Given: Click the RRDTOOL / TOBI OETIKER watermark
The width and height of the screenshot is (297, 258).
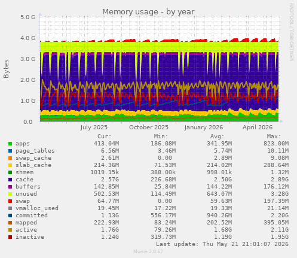Looking at the screenshot, I should pos(291,32).
